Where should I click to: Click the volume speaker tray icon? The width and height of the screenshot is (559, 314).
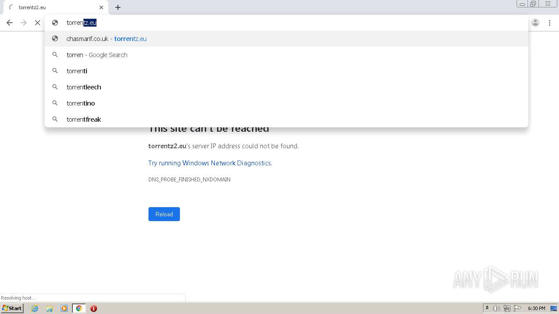(497, 308)
